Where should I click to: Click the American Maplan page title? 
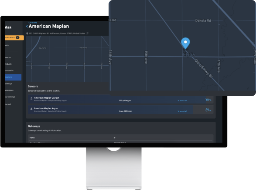pyautogui.click(x=49, y=26)
